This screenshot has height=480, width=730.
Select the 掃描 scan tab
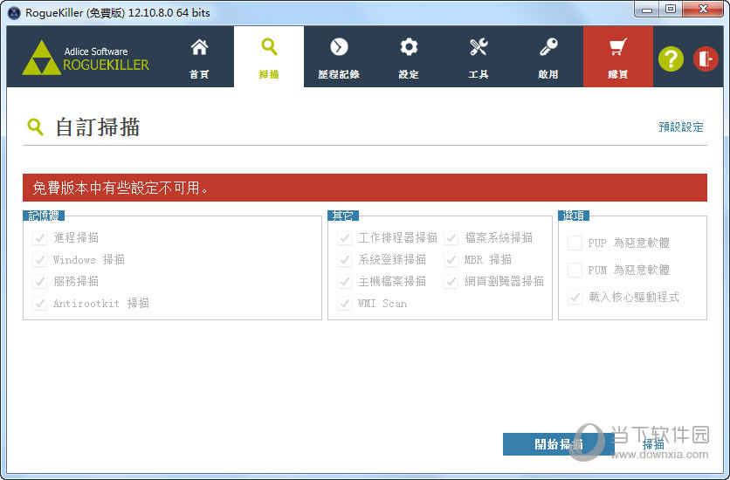tap(269, 57)
